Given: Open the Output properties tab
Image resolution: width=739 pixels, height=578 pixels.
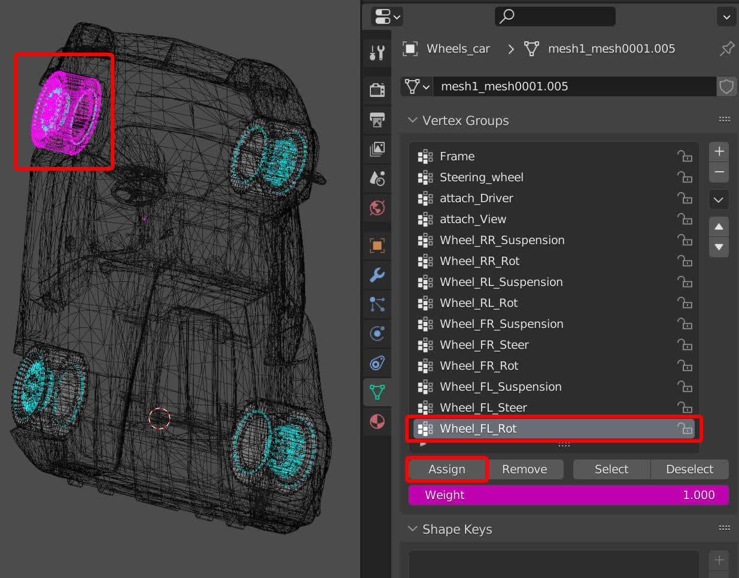Looking at the screenshot, I should coord(377,120).
